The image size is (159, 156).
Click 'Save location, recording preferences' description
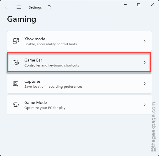(x=53, y=87)
